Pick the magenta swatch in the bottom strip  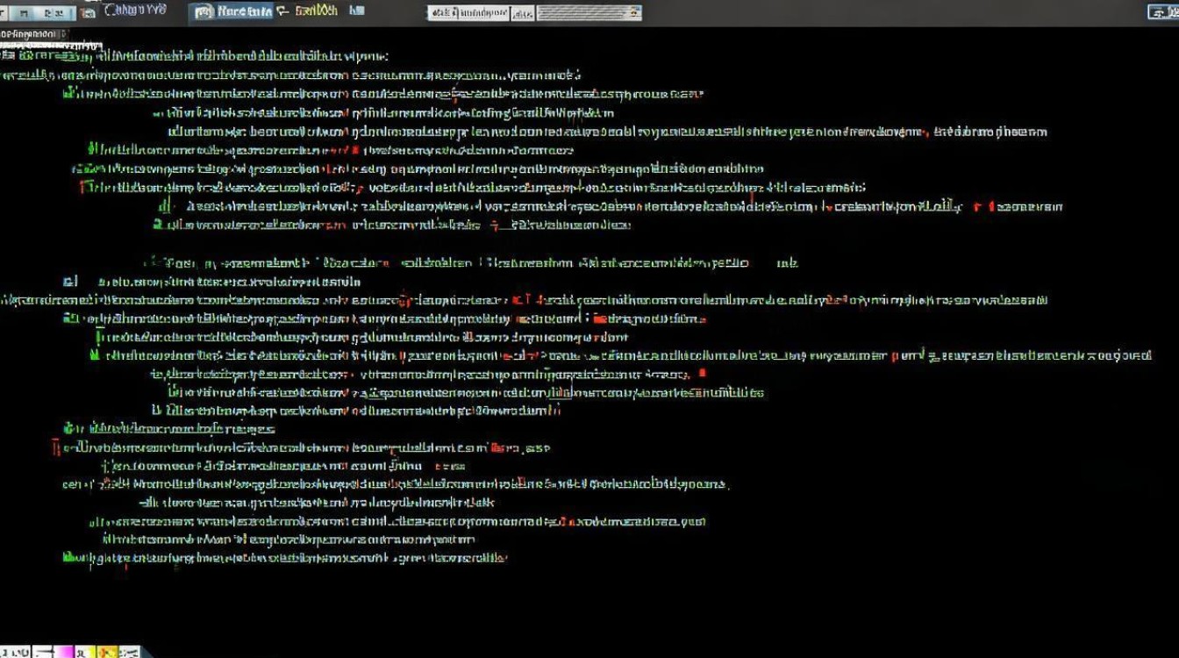click(x=64, y=652)
